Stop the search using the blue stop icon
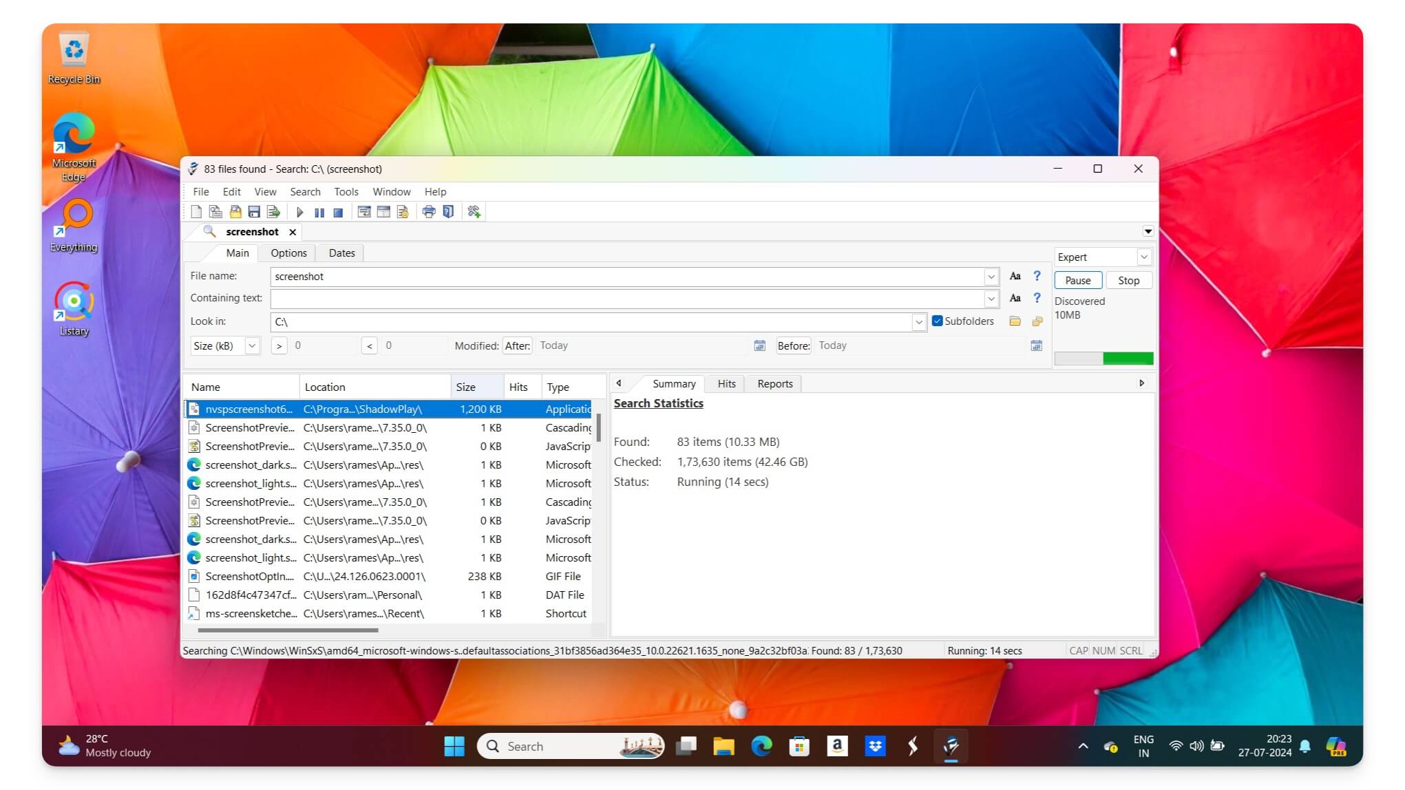Viewport: 1405px width, 790px height. pos(337,211)
